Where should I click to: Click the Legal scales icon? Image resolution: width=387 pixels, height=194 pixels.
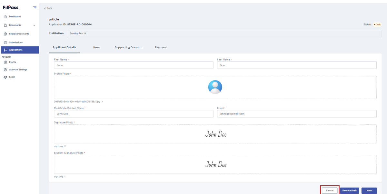(x=5, y=77)
